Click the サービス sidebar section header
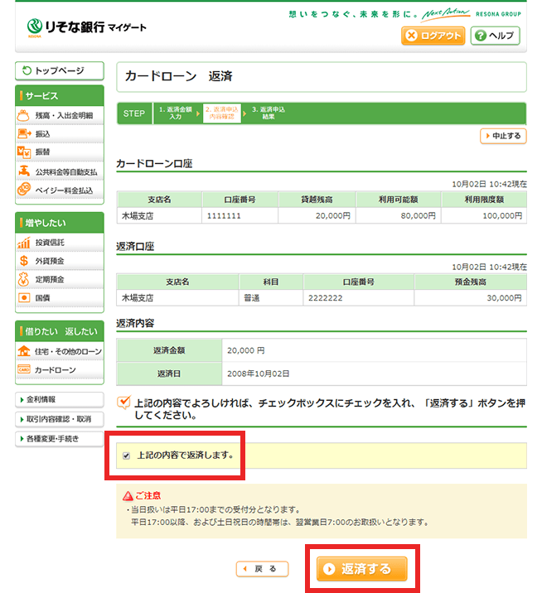Image resolution: width=542 pixels, height=593 pixels. (60, 96)
